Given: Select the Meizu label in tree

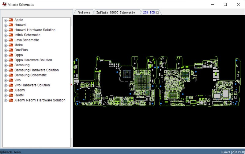Looking at the screenshot, I should click(x=19, y=45).
